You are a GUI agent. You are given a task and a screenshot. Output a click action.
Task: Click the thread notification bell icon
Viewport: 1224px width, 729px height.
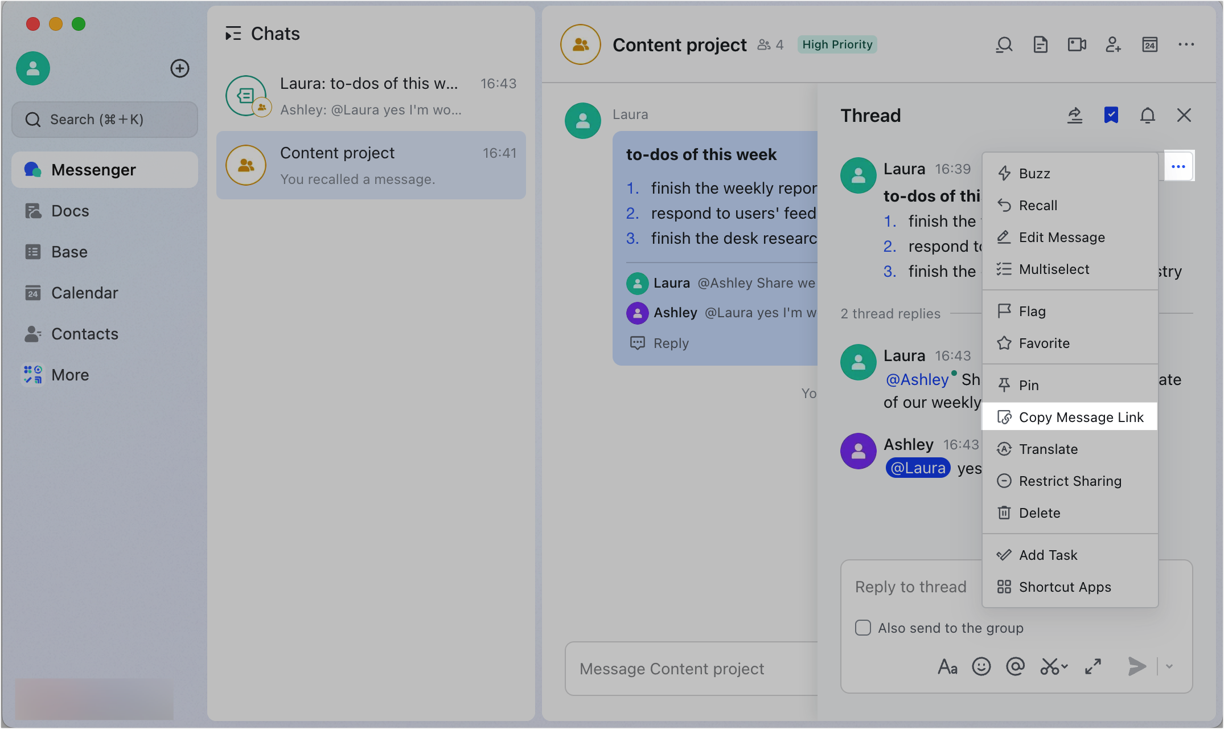point(1147,116)
